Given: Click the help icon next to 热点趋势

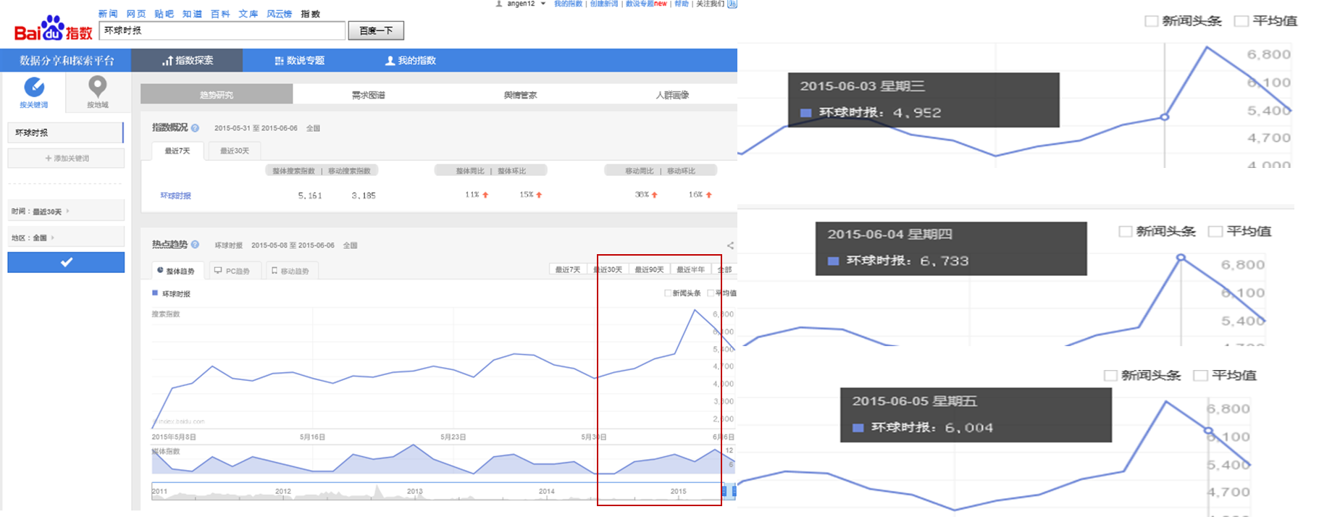Looking at the screenshot, I should coord(195,245).
